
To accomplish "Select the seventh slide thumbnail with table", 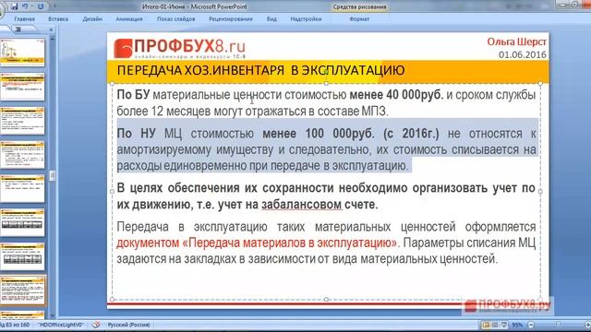I will point(22,256).
